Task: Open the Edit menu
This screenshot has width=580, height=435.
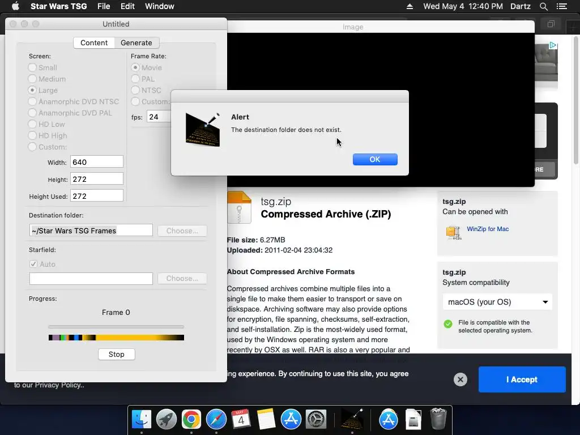Action: pos(127,6)
